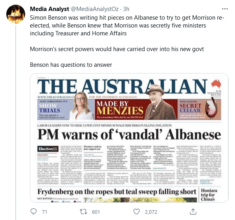Screen dimensions: 235x220
Task: Click the Made by Menzies banner
Action: 136,110
